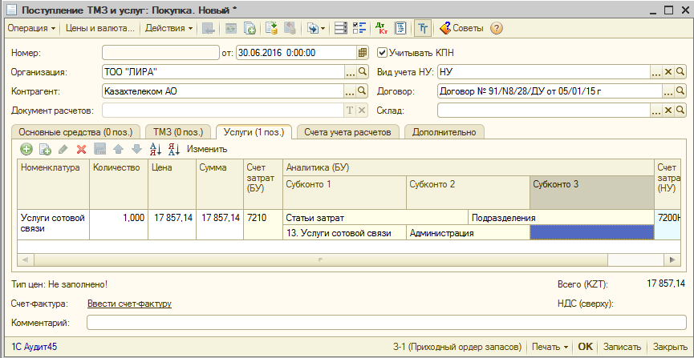Open selection list for Договор field
This screenshot has width=694, height=358.
(668, 91)
